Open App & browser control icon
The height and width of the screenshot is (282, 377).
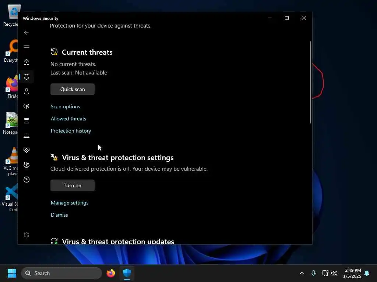27,120
